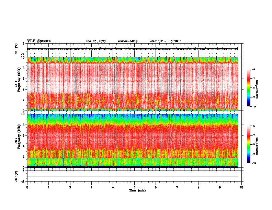Click the "ch.3(V)" axis label
The image size is (272, 210).
(16, 176)
